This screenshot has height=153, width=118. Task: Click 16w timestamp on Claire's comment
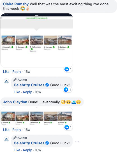pyautogui.click(x=27, y=72)
